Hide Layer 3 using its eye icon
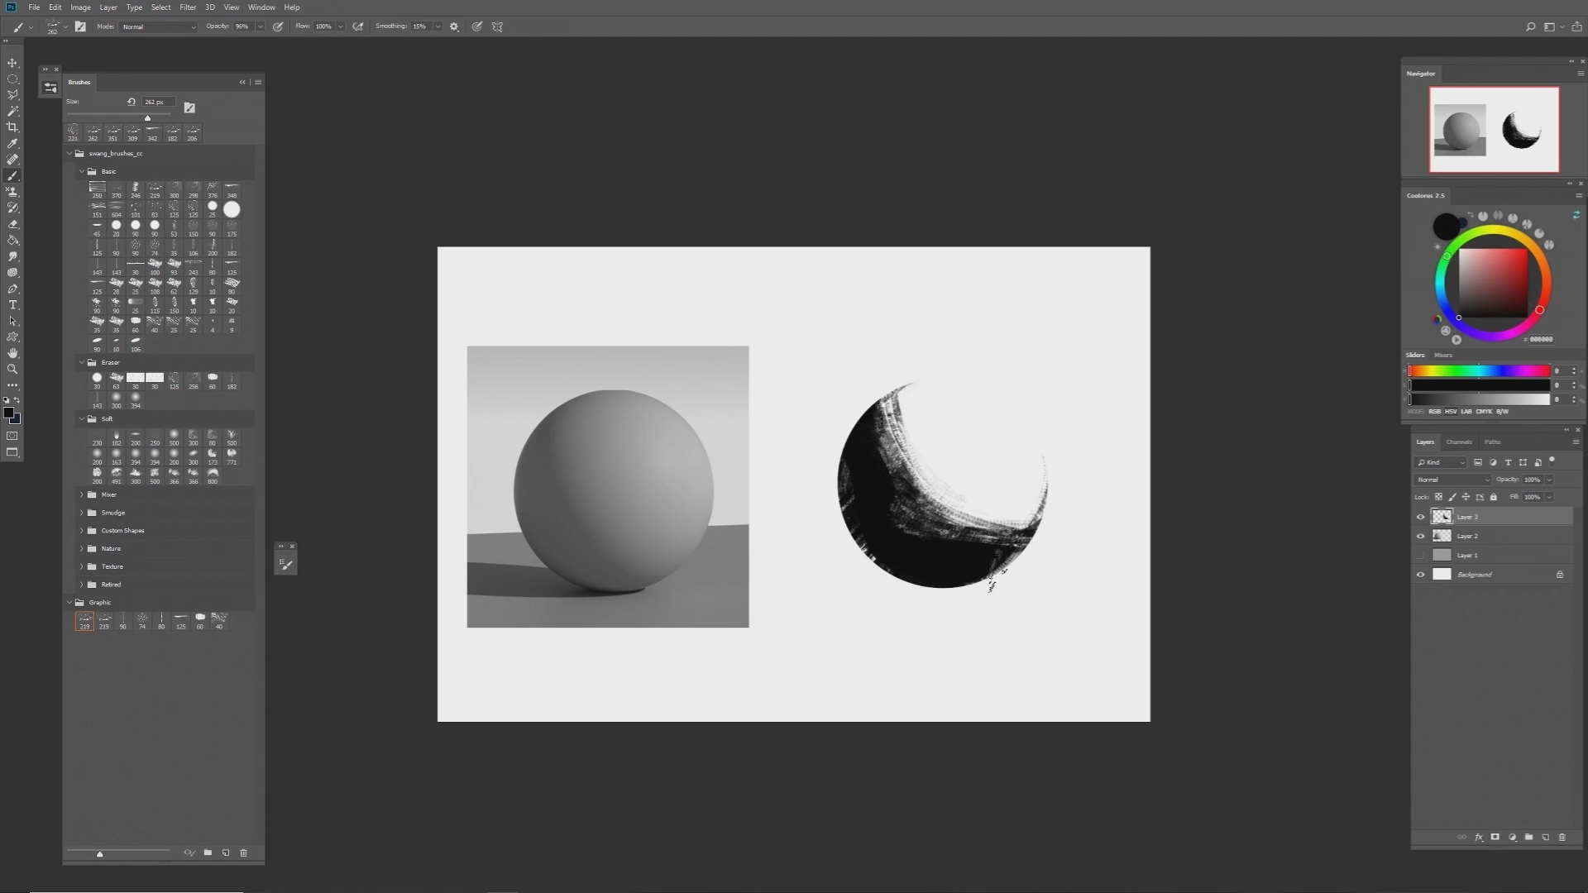The width and height of the screenshot is (1588, 893). pos(1421,517)
